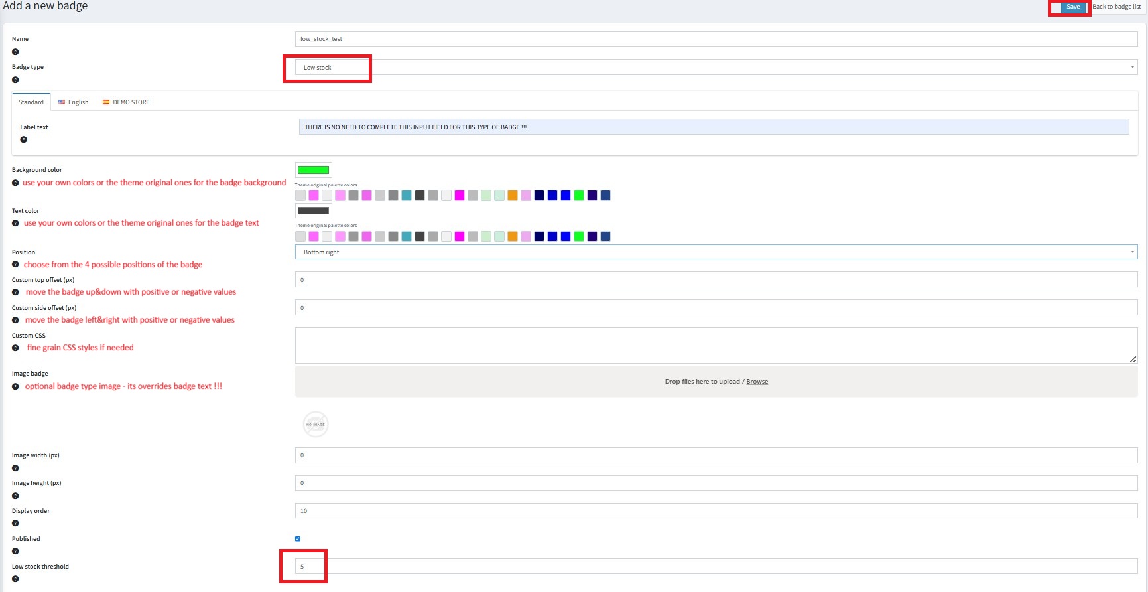Pick teal swatch in text color palette
The width and height of the screenshot is (1148, 592).
click(407, 236)
